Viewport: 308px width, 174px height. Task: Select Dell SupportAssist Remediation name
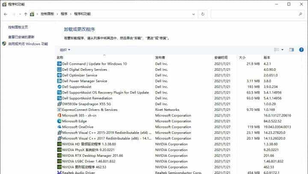click(87, 98)
